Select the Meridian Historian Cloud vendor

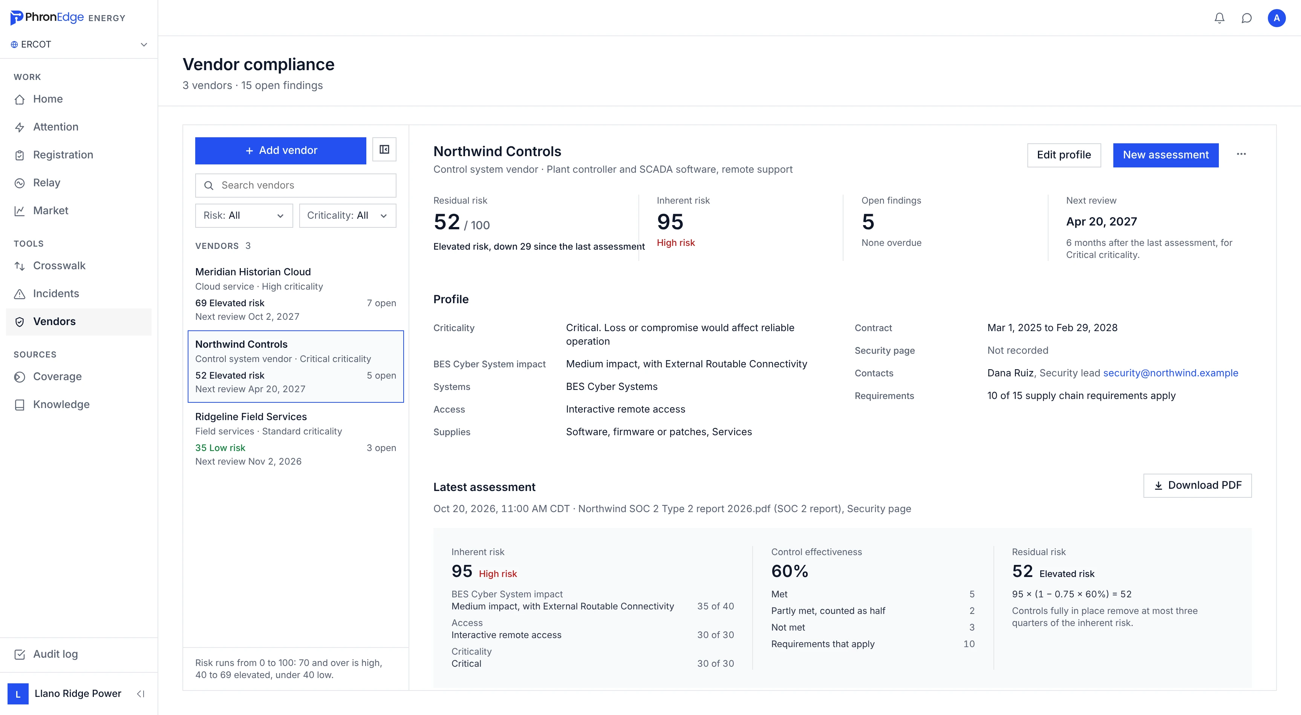click(x=295, y=294)
